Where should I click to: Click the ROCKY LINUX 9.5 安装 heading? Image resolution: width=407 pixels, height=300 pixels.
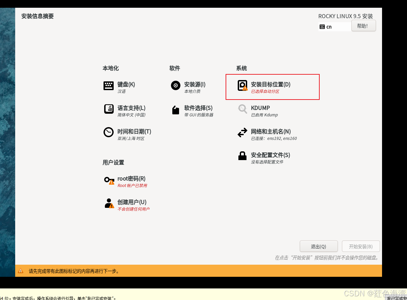pos(346,16)
